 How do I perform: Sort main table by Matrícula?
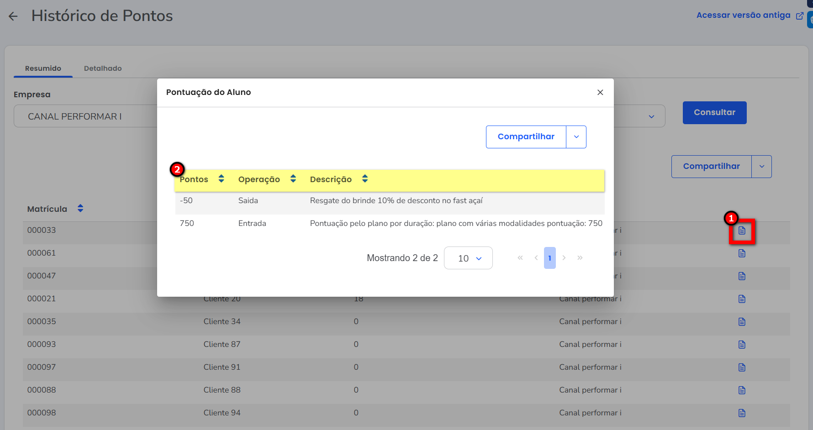80,209
